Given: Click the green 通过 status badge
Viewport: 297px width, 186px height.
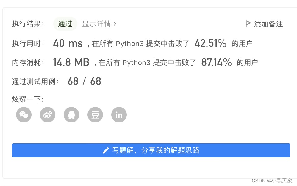Looking at the screenshot, I should point(65,24).
